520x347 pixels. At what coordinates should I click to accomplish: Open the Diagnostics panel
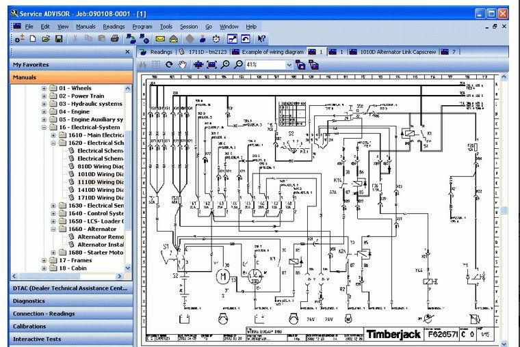71,301
